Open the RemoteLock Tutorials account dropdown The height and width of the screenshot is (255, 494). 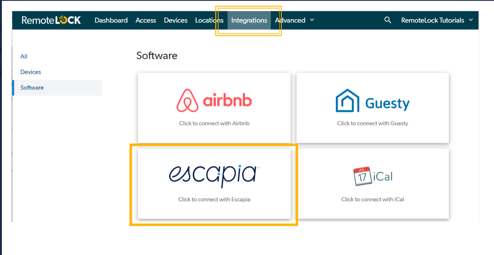click(x=437, y=20)
